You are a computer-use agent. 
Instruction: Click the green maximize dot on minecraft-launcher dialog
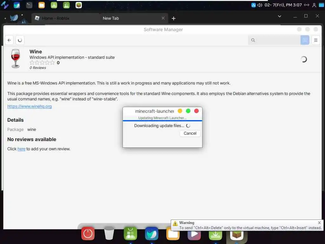188,111
